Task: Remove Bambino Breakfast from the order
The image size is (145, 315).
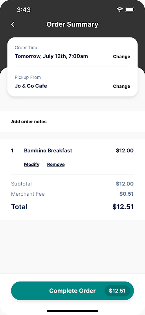Action: click(56, 165)
